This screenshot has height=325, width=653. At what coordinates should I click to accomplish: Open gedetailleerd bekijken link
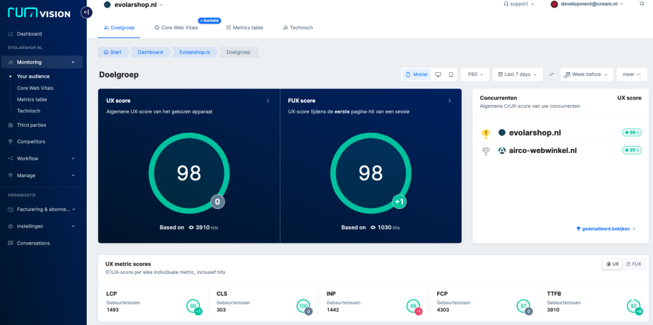606,229
